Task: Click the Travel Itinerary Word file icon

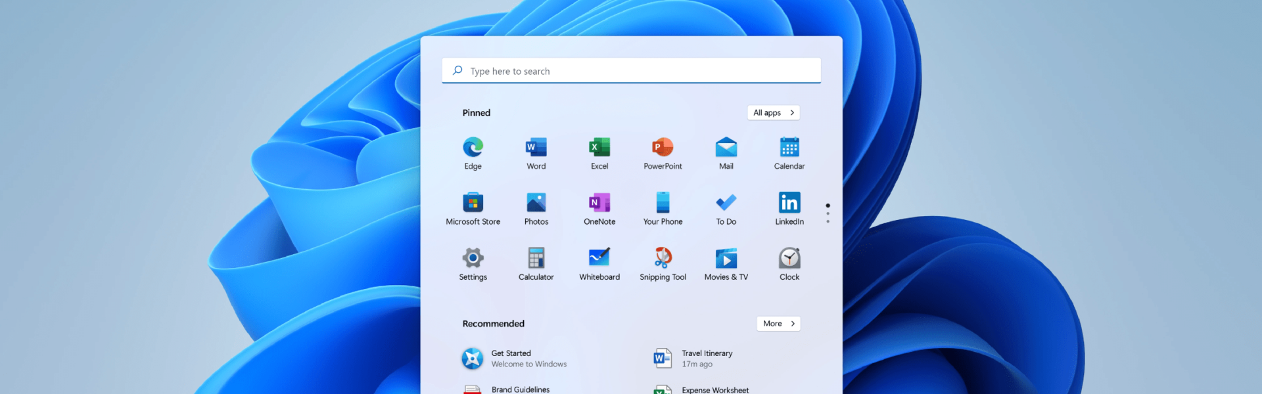Action: (662, 359)
